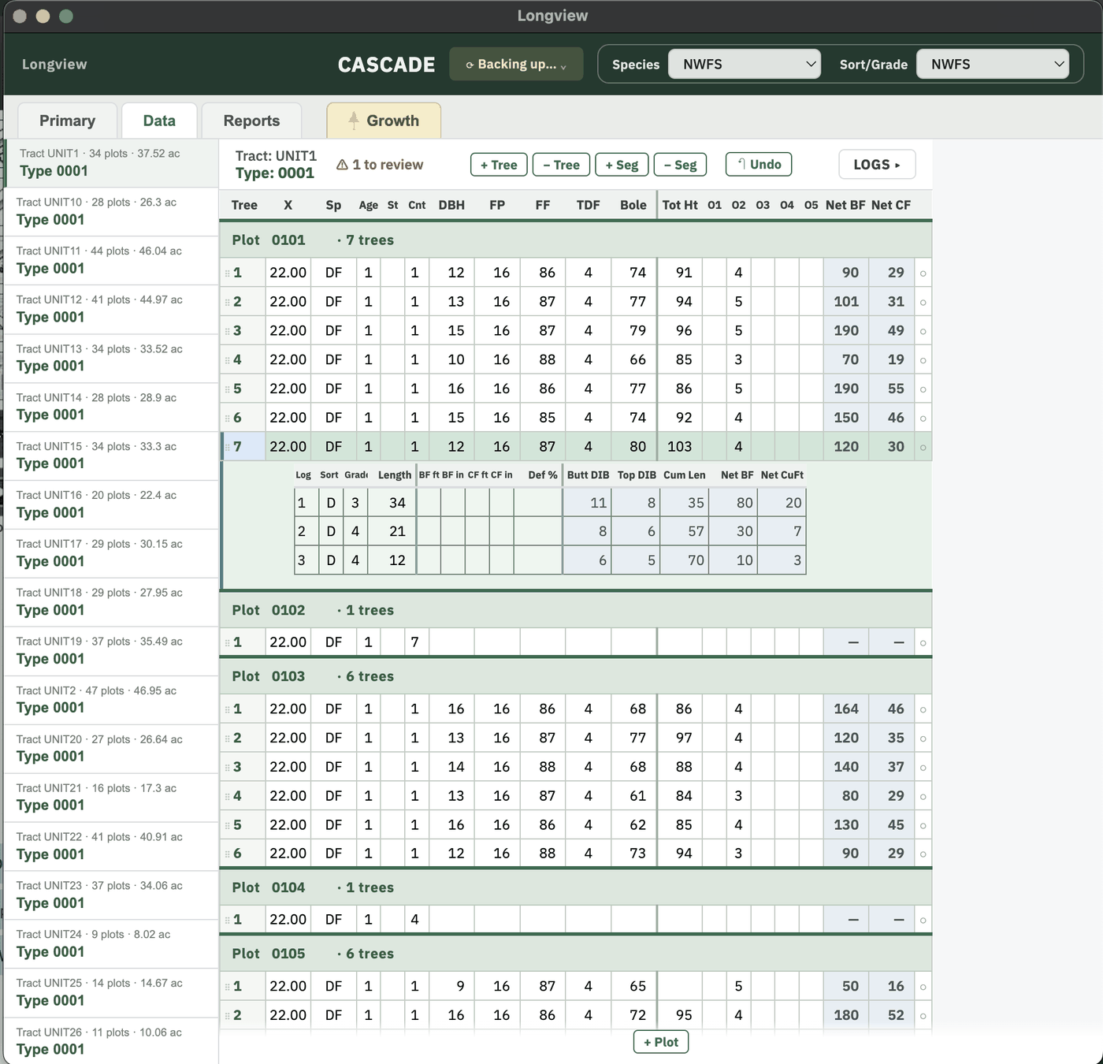Toggle the end-of-row circle on Plot 0103 tree 4
The width and height of the screenshot is (1103, 1064).
point(923,797)
